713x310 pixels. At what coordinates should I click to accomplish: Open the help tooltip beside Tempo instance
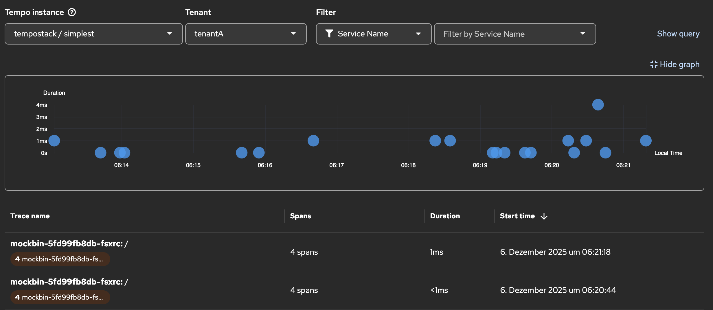[x=72, y=12]
